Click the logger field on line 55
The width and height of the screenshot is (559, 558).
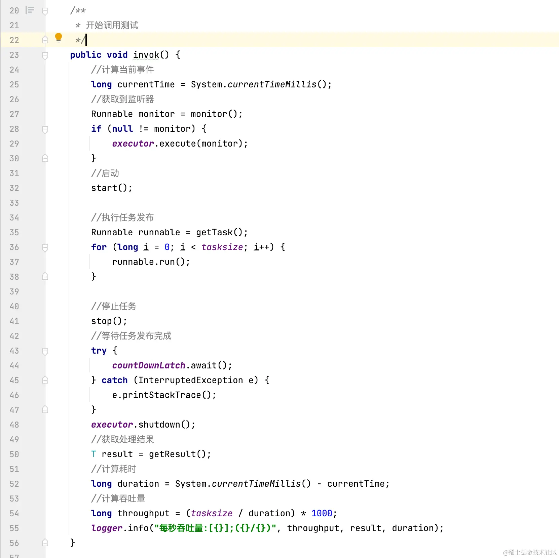click(x=107, y=528)
